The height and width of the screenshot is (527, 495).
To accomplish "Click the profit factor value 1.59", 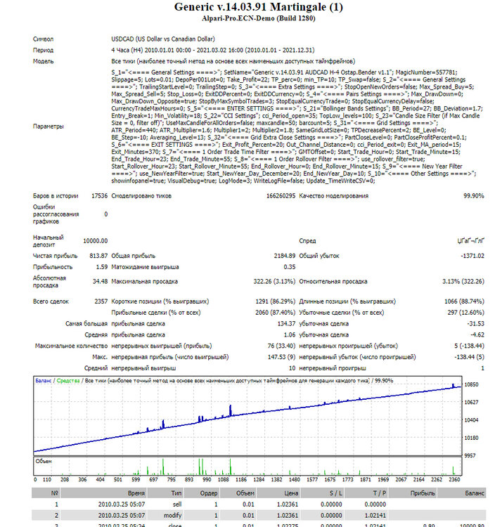I will tap(101, 267).
